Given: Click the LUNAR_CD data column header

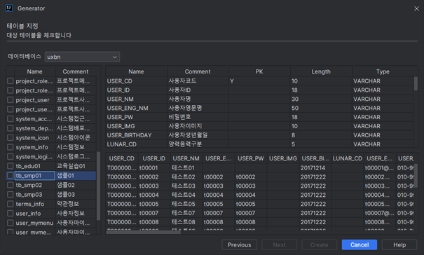Looking at the screenshot, I should 348,158.
